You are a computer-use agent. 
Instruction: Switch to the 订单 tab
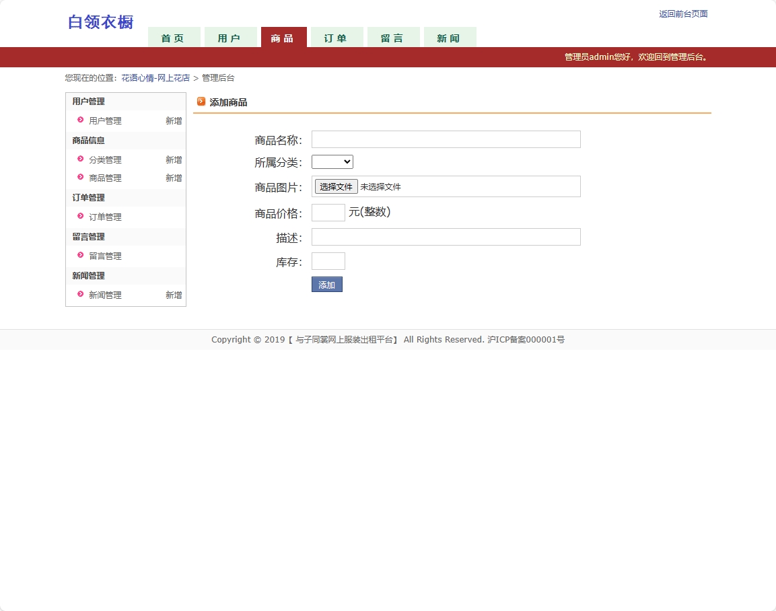[x=337, y=38]
